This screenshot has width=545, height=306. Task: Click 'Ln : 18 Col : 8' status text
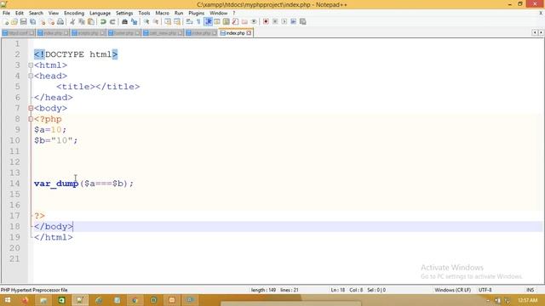point(347,290)
